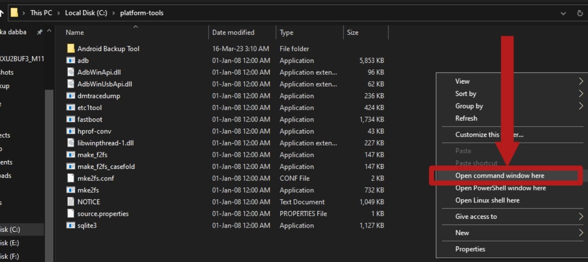Click Local Disk (C:) in breadcrumb path
The width and height of the screenshot is (588, 262).
pyautogui.click(x=86, y=13)
